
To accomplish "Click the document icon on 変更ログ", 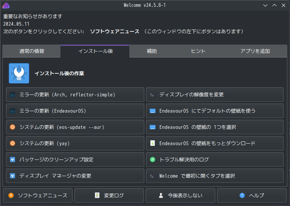I will [97, 195].
